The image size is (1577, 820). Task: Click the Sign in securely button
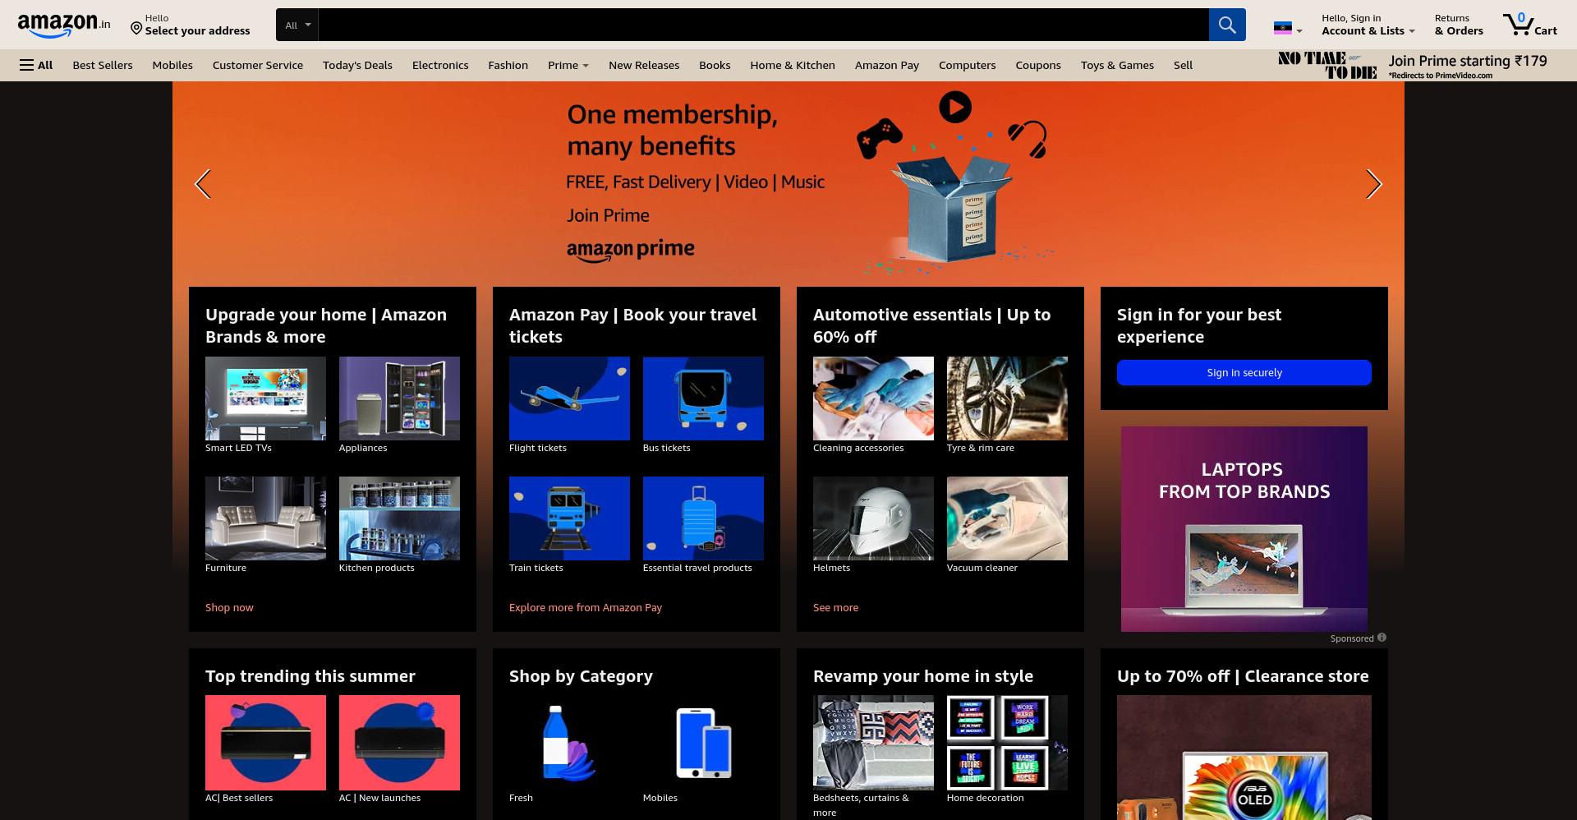pos(1244,372)
